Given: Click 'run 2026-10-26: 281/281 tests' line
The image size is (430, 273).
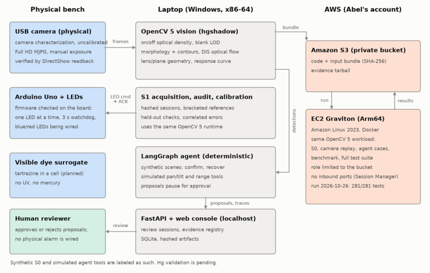Looking at the screenshot, I should 348,186.
